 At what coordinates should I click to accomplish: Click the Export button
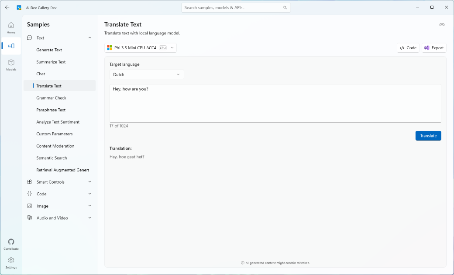pos(434,48)
